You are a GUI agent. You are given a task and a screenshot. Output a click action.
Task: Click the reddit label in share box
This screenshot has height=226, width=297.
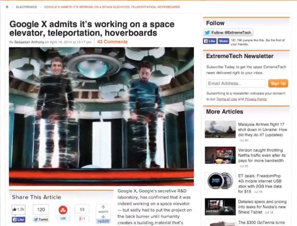coord(103,221)
